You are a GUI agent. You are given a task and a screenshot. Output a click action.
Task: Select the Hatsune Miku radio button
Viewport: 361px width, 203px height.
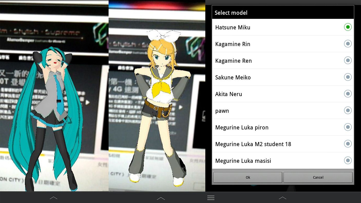click(x=348, y=27)
